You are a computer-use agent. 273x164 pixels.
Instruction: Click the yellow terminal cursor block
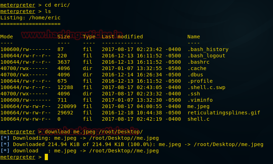point(46,157)
